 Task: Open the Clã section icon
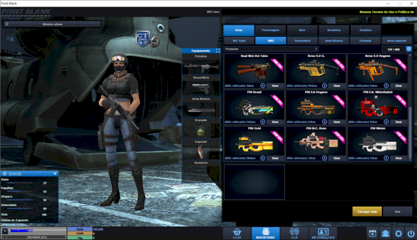click(294, 233)
